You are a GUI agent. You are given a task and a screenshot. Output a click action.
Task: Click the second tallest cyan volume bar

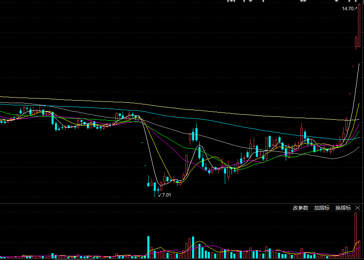tap(192, 248)
